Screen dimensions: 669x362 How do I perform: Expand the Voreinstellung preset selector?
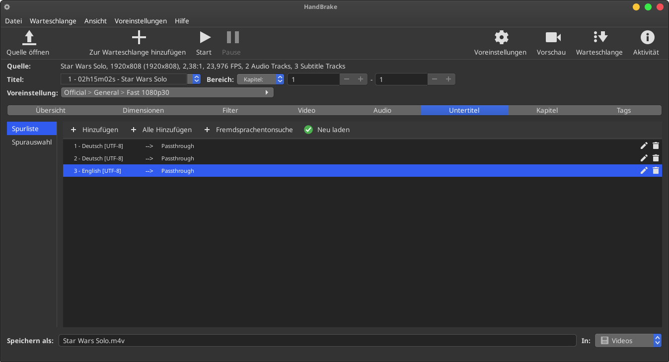pos(167,92)
